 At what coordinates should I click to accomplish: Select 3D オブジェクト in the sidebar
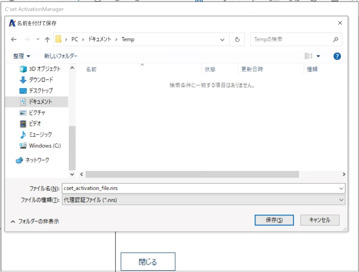(x=45, y=69)
